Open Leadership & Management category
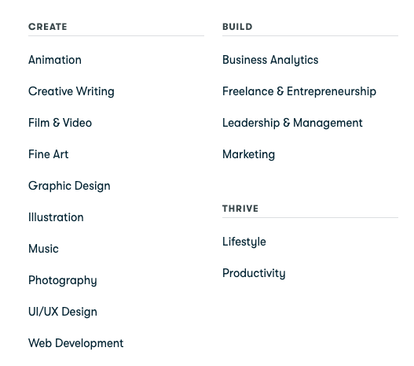 [x=292, y=123]
